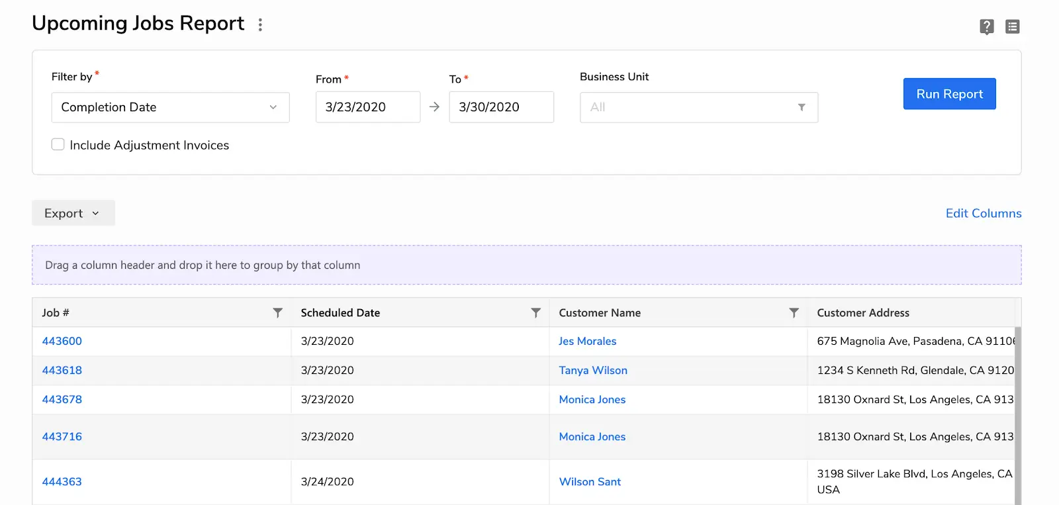
Task: Open the list view icon top right
Action: [1012, 26]
